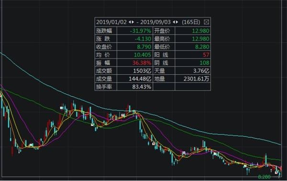Select end date 2019/09/03 text

(155, 22)
